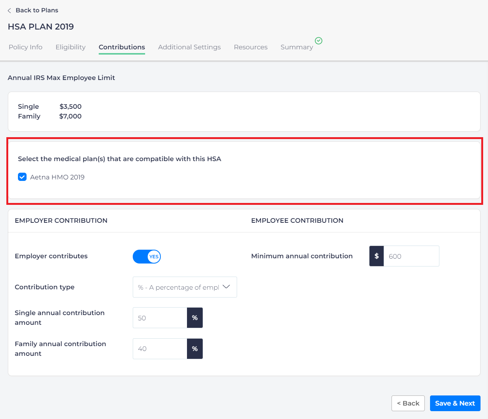Click the green checkmark icon beside Summary
488x419 pixels.
pos(319,41)
